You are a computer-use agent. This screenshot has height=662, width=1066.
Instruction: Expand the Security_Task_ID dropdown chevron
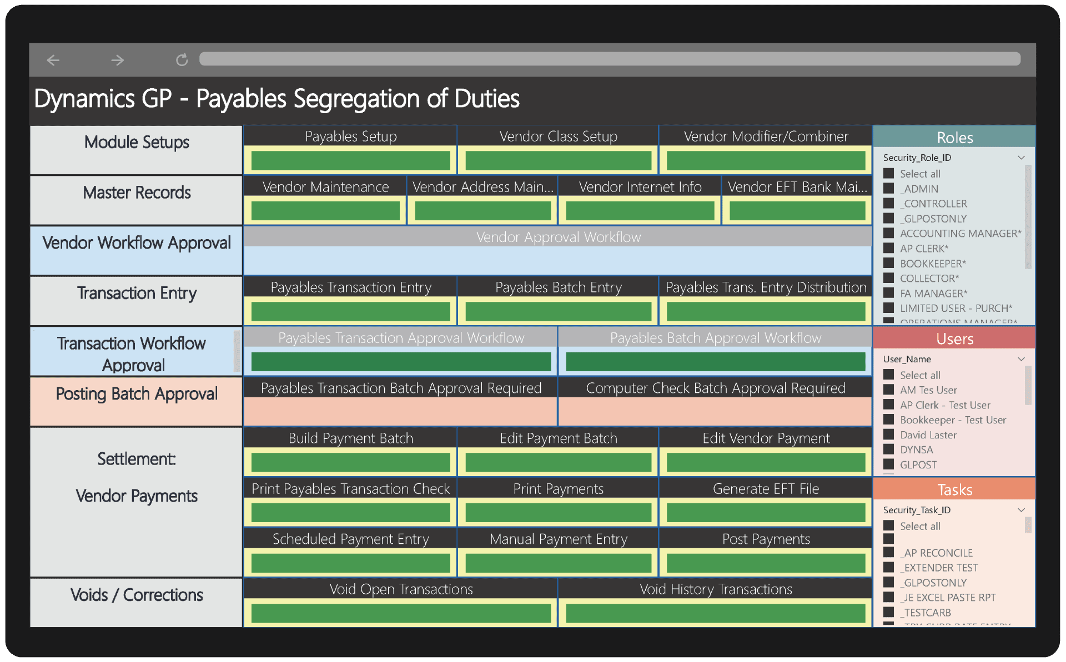(1020, 510)
